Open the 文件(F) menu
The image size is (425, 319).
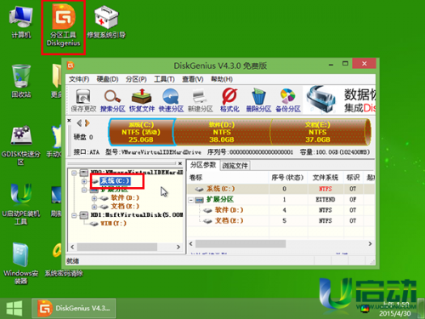[x=79, y=79]
